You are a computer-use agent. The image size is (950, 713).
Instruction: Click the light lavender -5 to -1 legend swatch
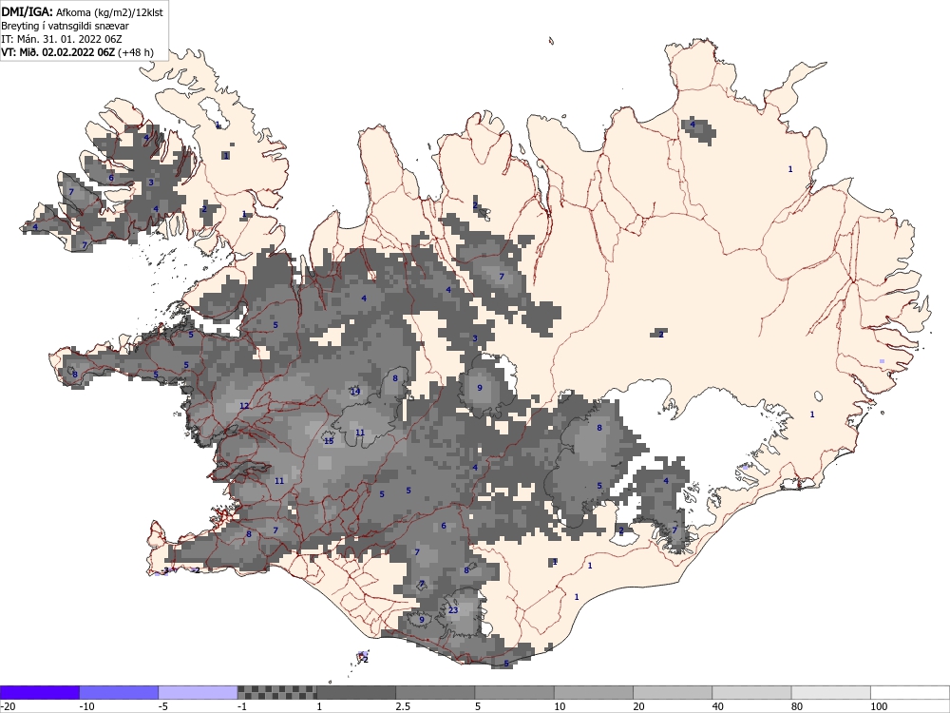coord(199,692)
